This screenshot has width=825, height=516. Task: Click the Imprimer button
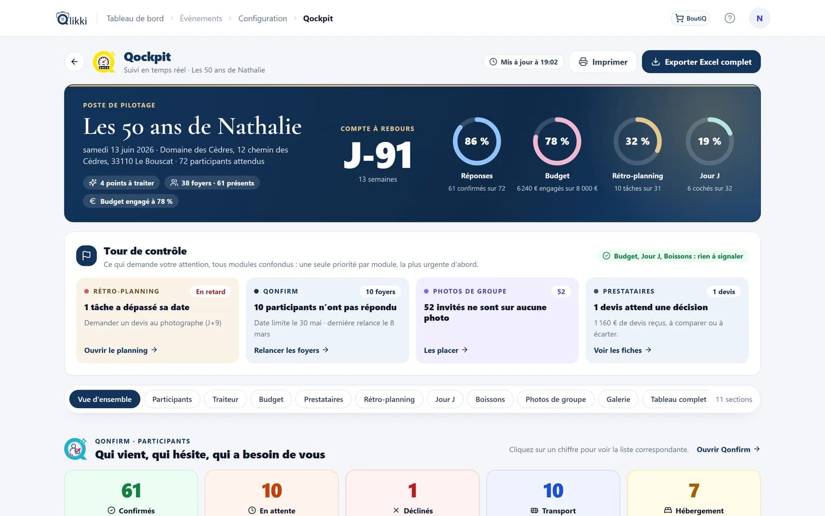(x=603, y=62)
